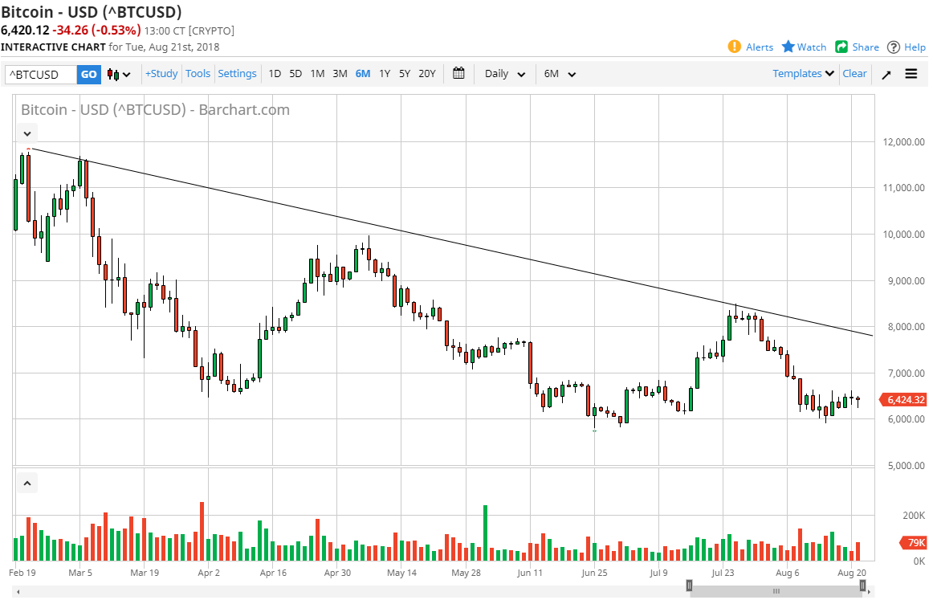Open the 6M range dropdown

pos(559,73)
